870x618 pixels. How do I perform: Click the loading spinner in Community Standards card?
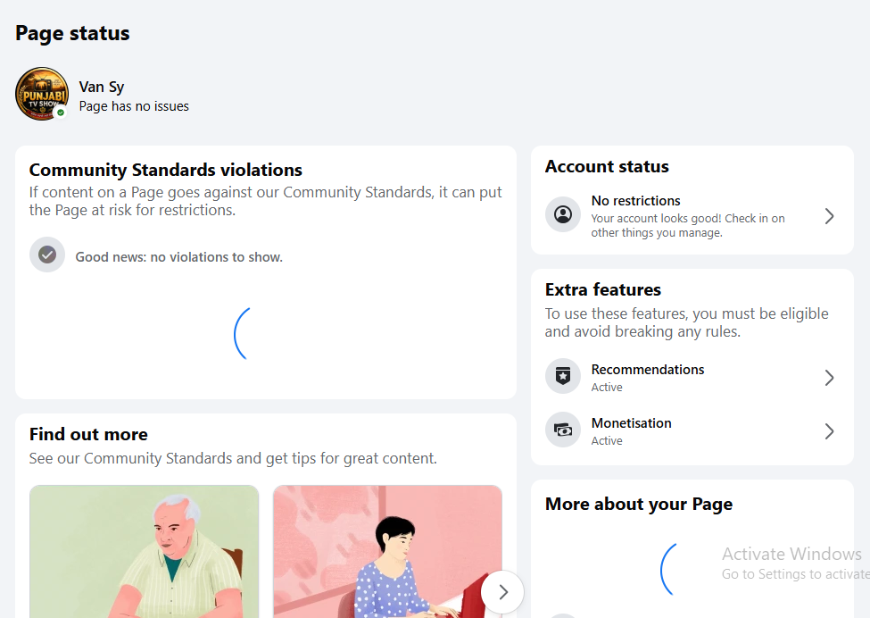[x=242, y=334]
